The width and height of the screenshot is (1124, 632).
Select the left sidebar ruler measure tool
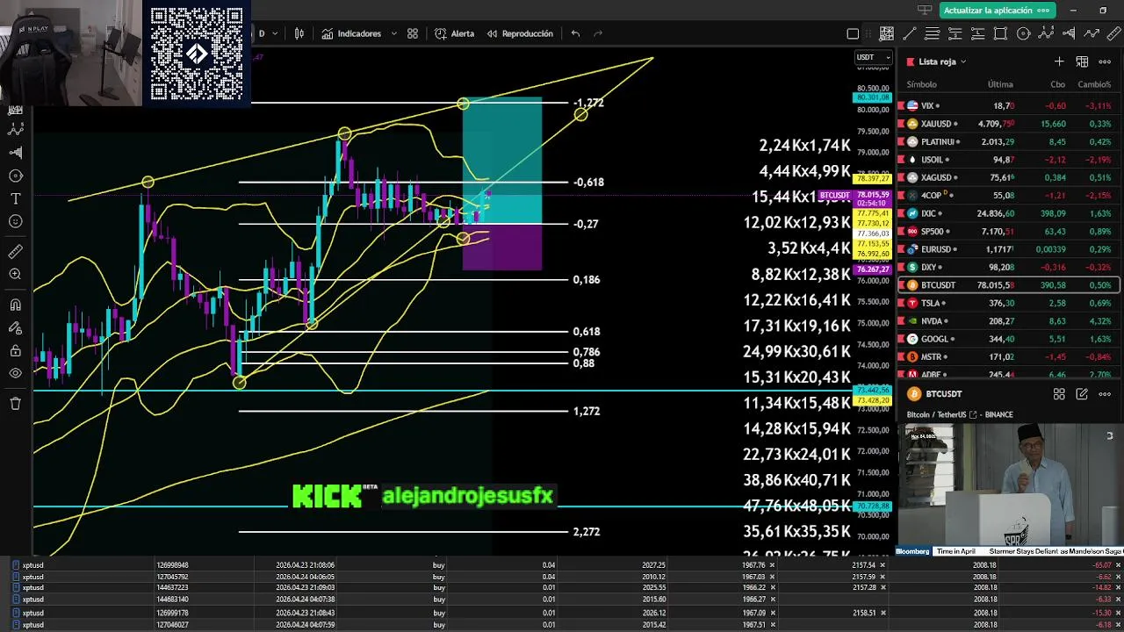coord(15,252)
